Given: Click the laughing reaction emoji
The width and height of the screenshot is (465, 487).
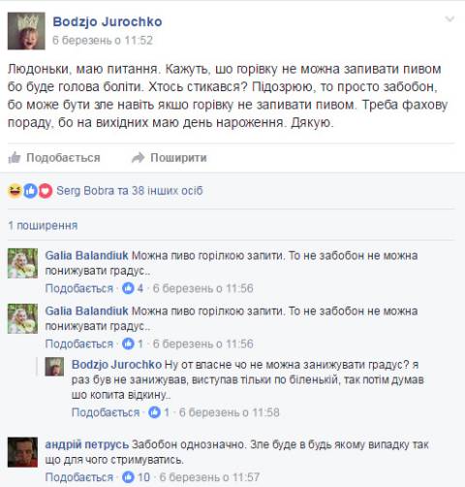Looking at the screenshot, I should click(15, 191).
